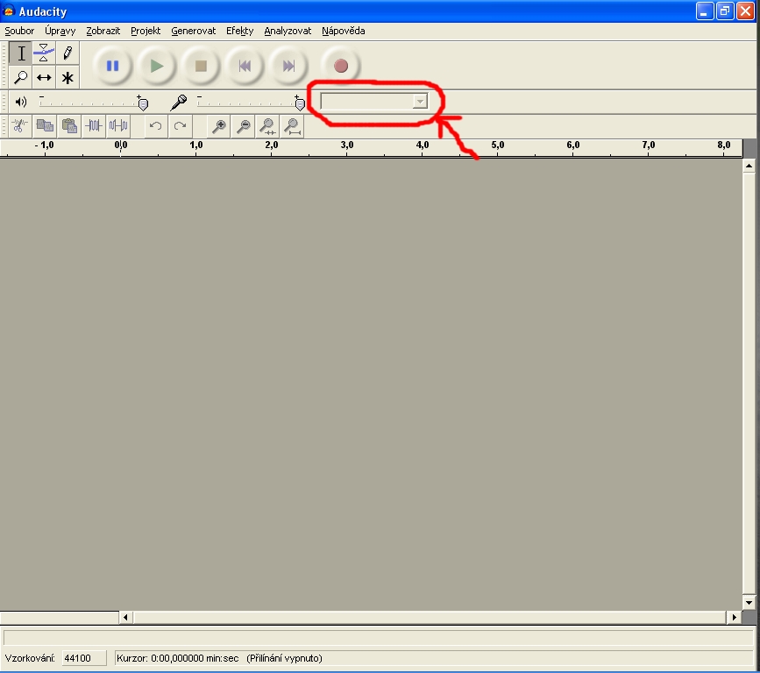The width and height of the screenshot is (760, 673).
Task: Click horizontal scrollbar right arrow
Action: (734, 617)
